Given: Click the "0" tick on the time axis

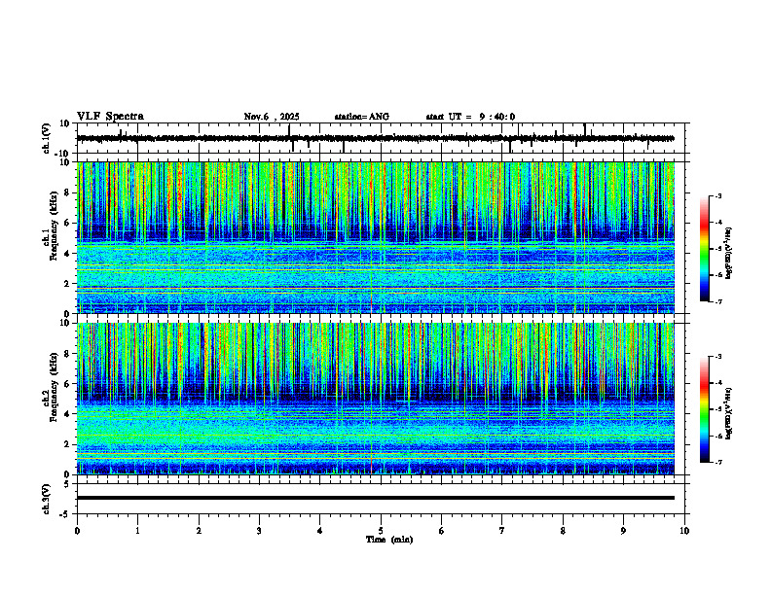Looking at the screenshot, I should 77,531.
